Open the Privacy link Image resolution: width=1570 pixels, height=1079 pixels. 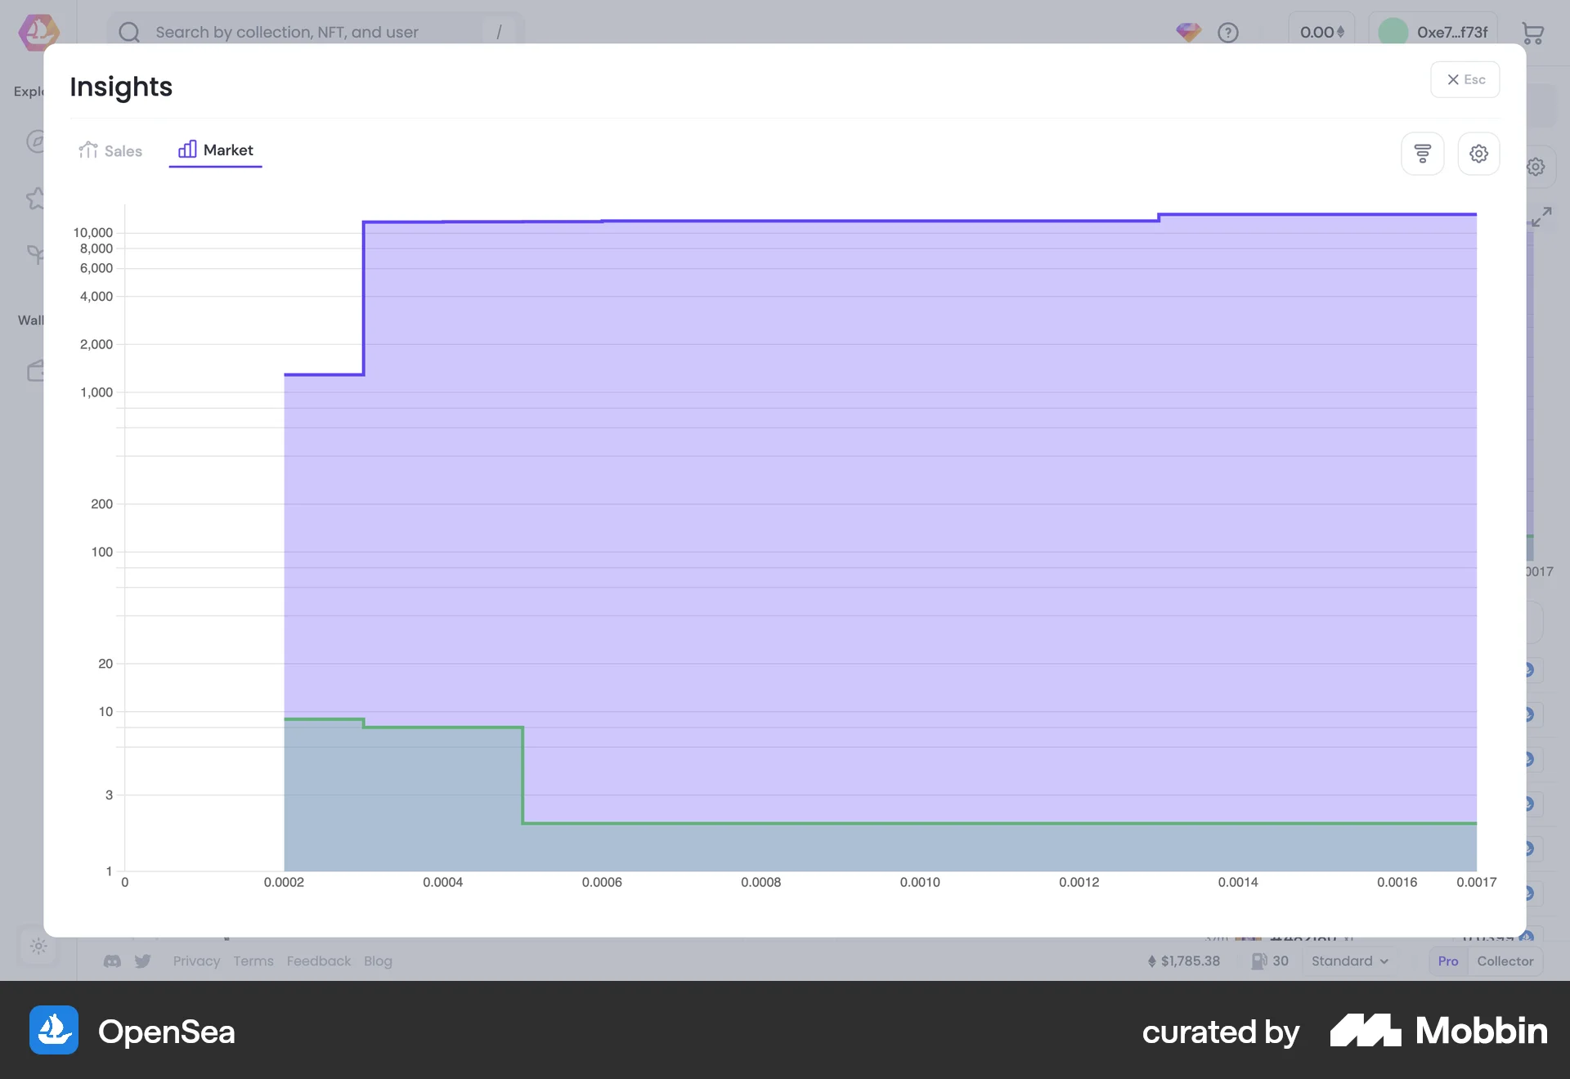pos(196,961)
